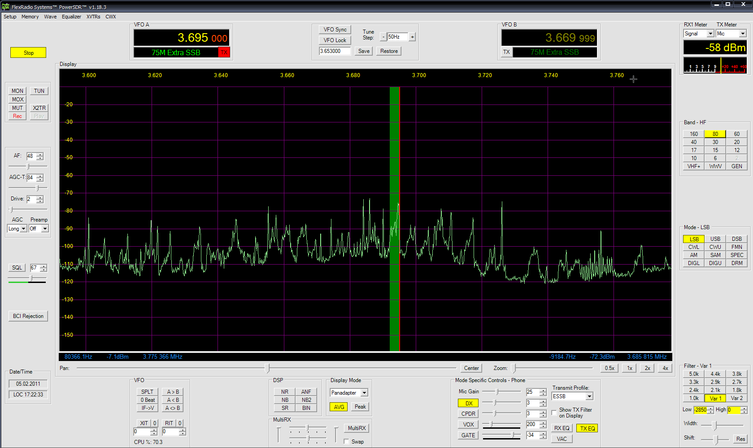
Task: Click the red TX indicator on VFO A
Action: click(x=224, y=52)
